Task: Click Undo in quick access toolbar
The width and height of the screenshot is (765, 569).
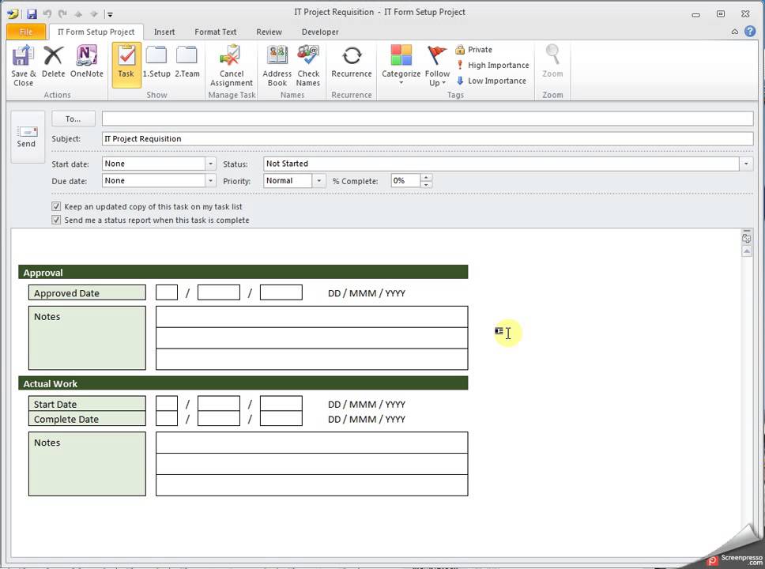Action: click(x=47, y=13)
